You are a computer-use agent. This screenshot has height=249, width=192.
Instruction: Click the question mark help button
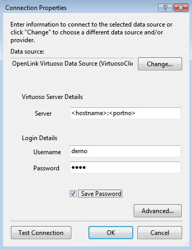coord(165,8)
